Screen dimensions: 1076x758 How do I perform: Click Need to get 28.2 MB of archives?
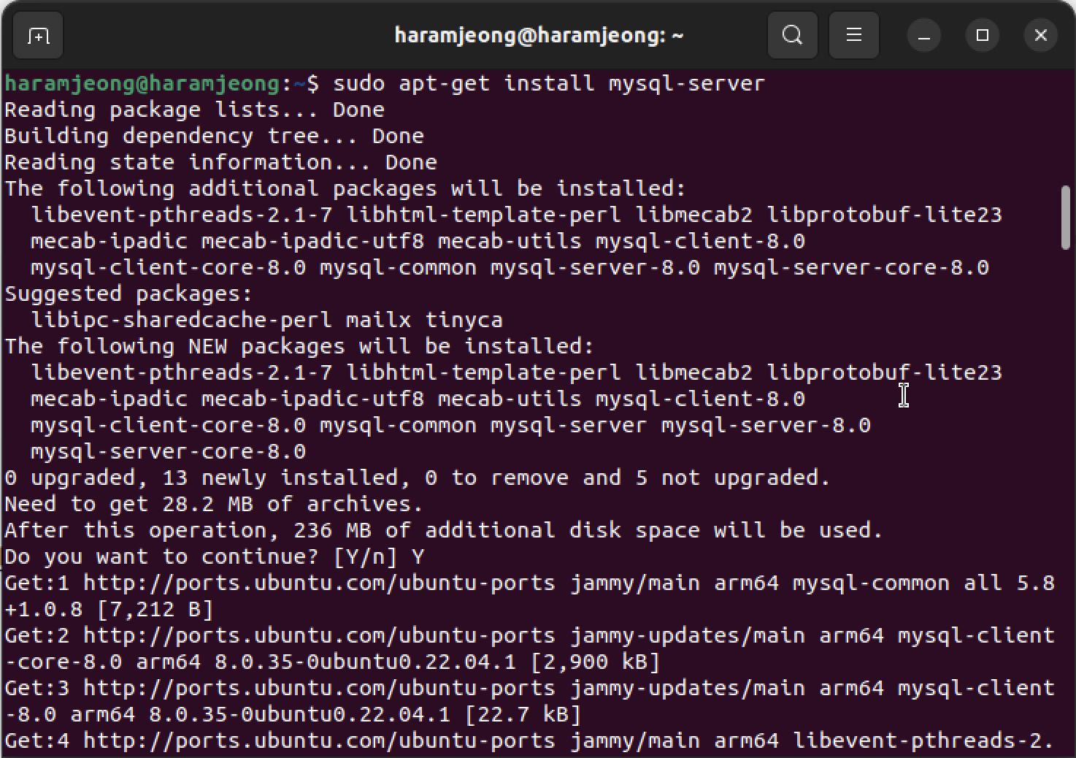coord(214,504)
